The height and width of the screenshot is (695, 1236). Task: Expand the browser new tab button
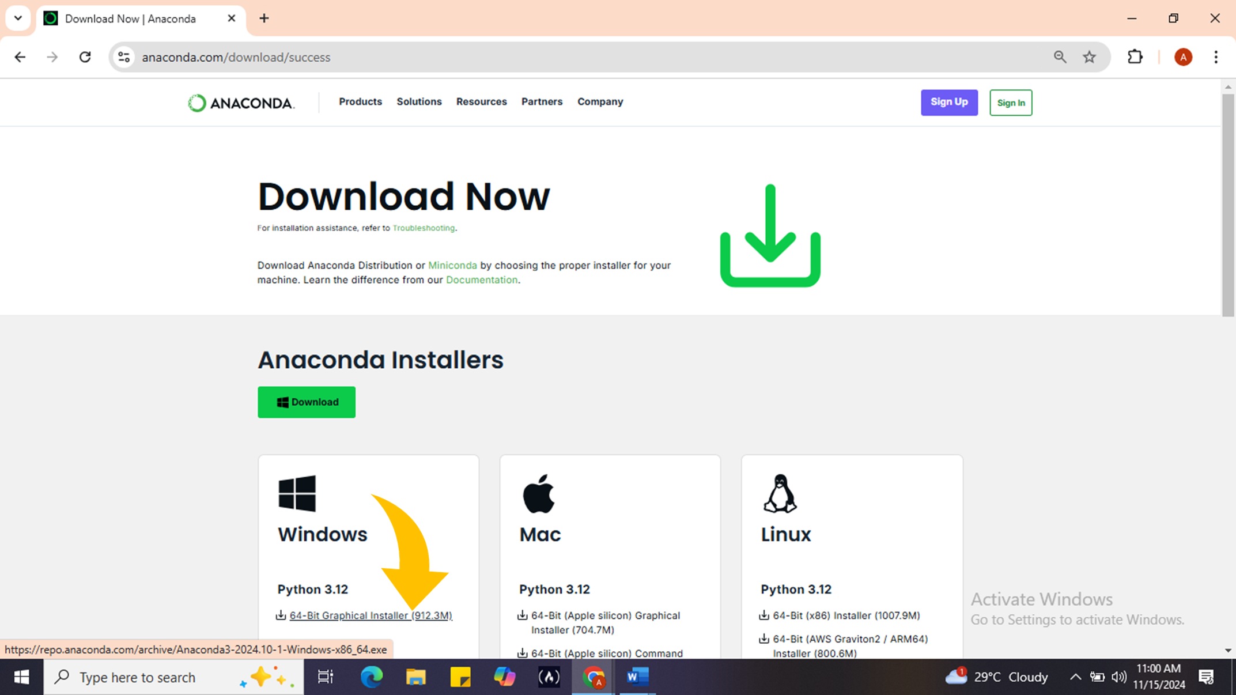click(264, 18)
